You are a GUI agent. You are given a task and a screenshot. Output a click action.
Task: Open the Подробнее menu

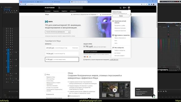(x=65, y=11)
